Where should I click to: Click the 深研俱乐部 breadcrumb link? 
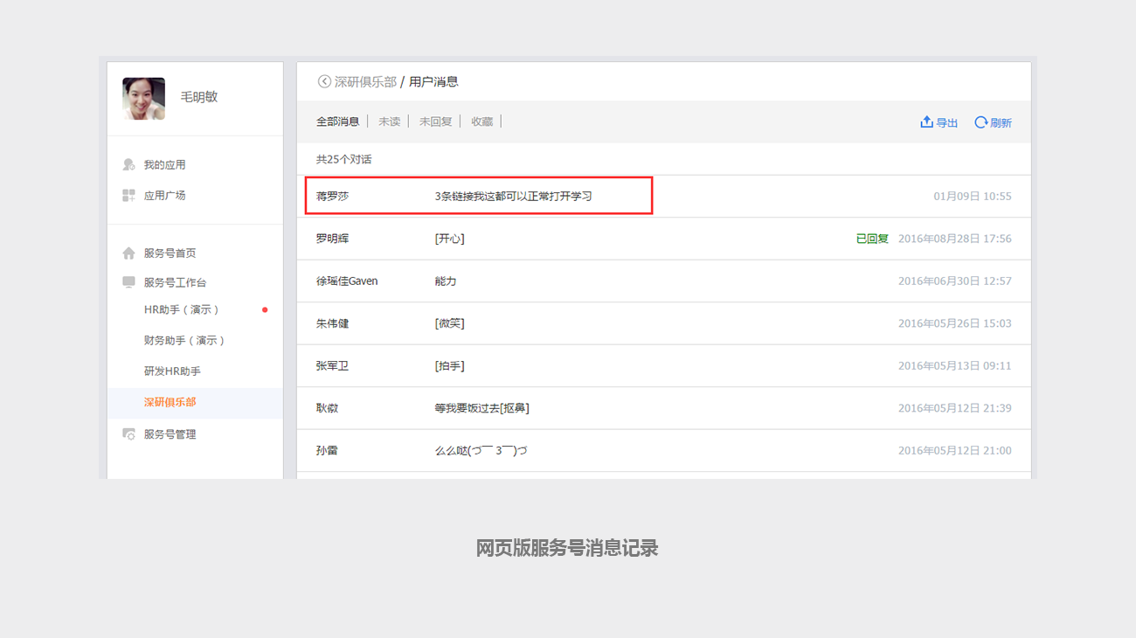point(365,81)
